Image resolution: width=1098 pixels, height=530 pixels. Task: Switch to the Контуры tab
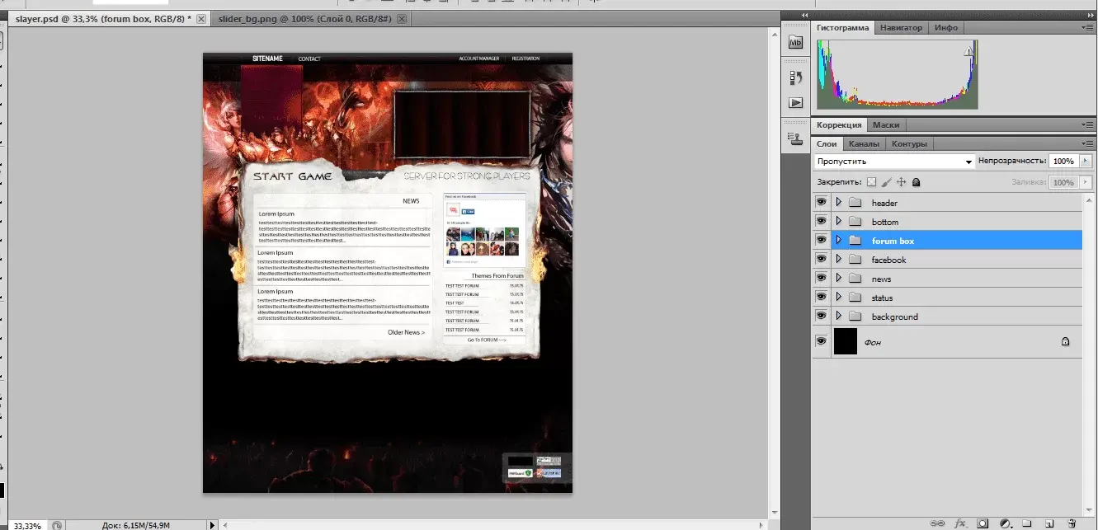coord(910,143)
